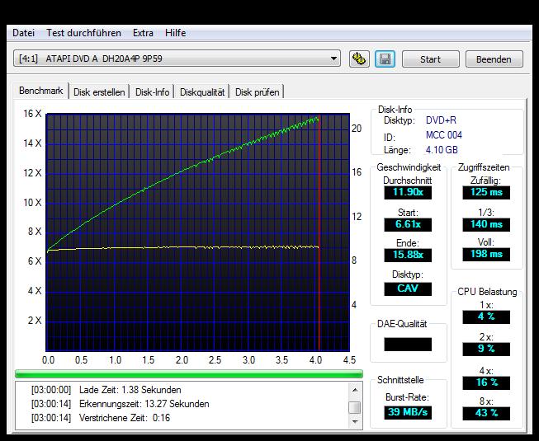
Task: Click the 1/3 access time 140 ms
Action: [486, 224]
